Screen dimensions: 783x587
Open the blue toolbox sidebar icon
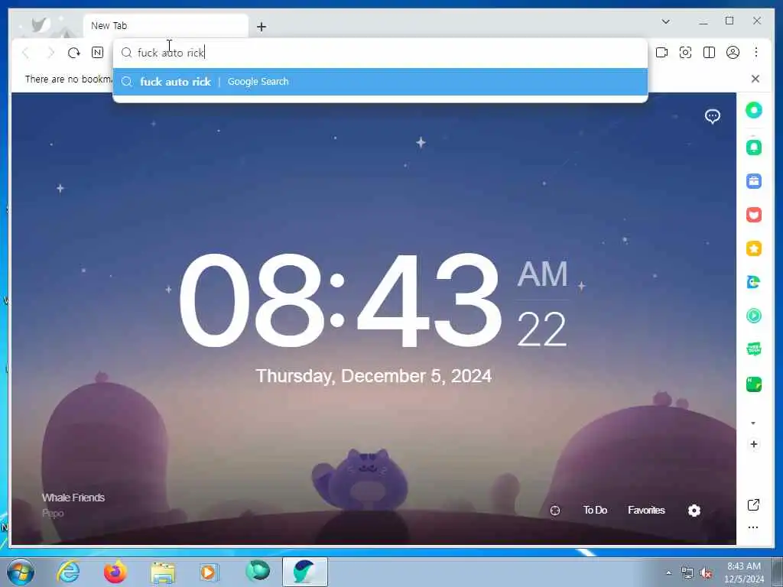click(x=754, y=180)
